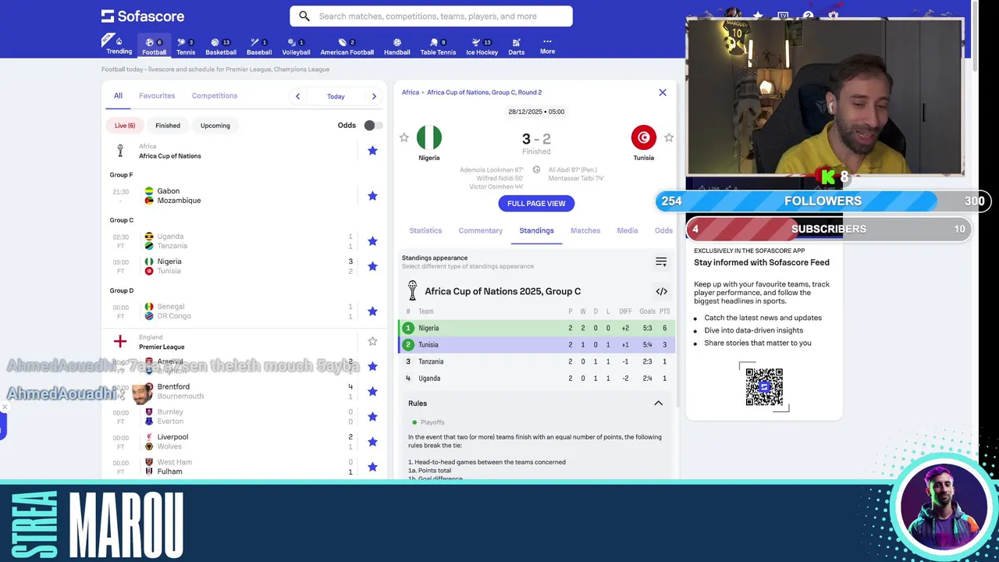
Task: Open Africa Cup of Nations trophy icon in standings
Action: coord(413,290)
